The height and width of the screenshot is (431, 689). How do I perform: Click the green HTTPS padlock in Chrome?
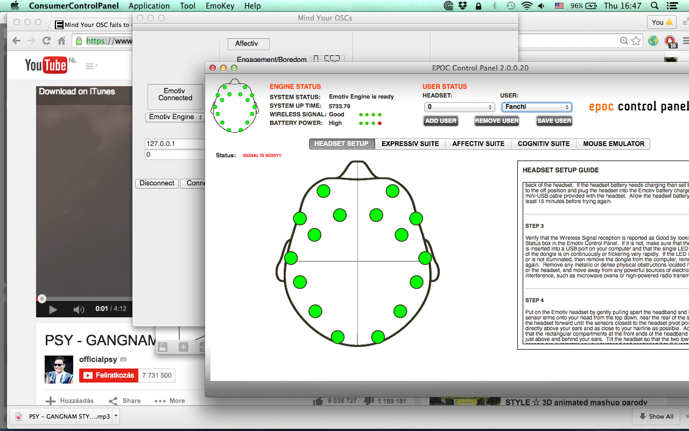[x=79, y=41]
